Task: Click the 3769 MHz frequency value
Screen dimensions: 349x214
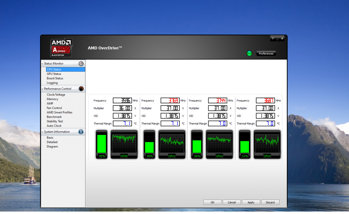Action: point(170,101)
